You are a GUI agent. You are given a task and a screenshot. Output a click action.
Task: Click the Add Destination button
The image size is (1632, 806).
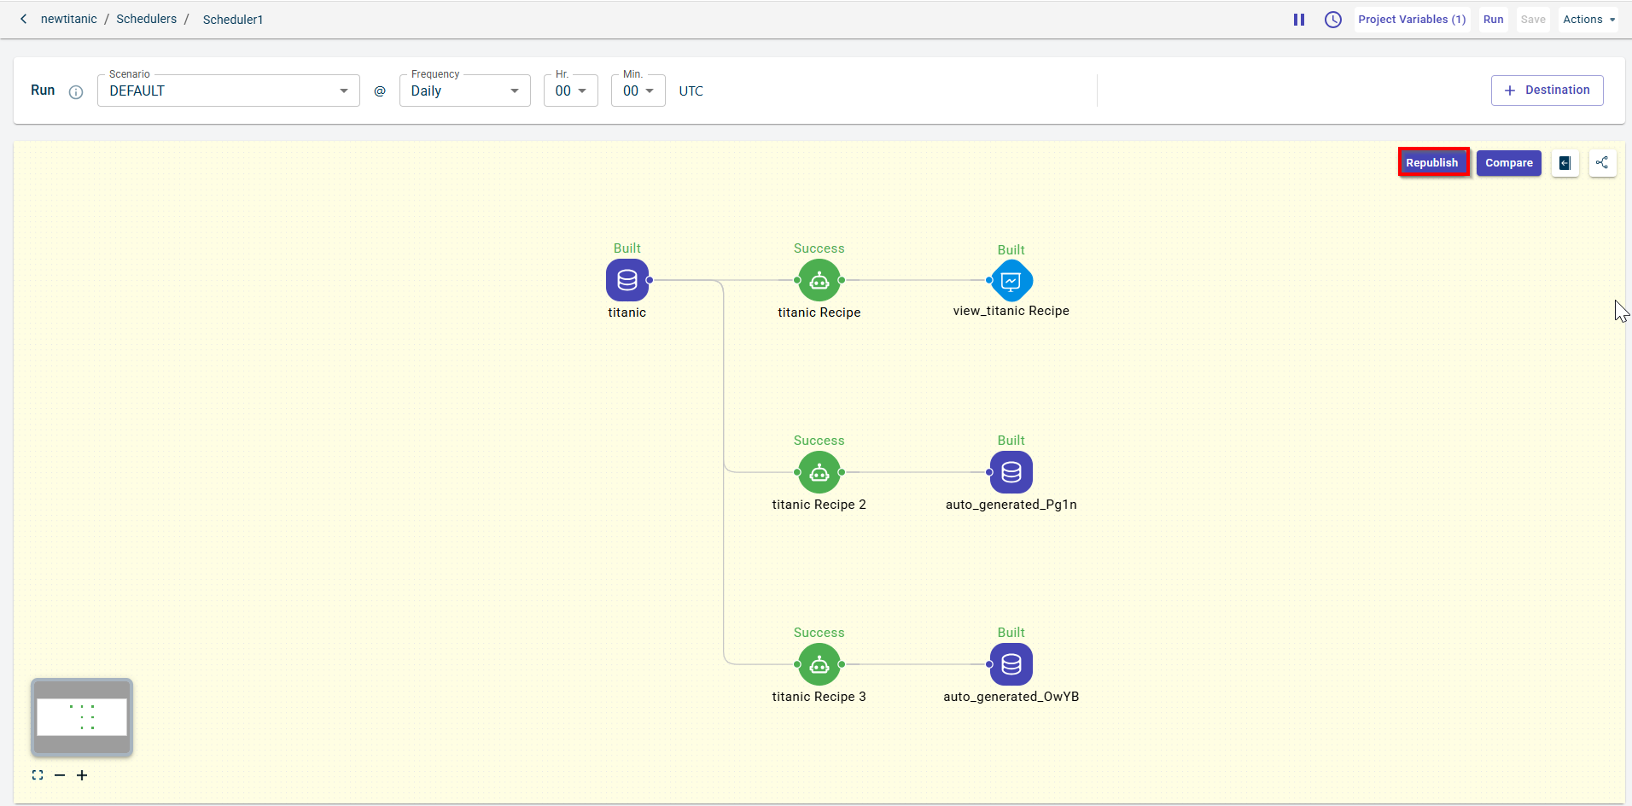pyautogui.click(x=1547, y=91)
